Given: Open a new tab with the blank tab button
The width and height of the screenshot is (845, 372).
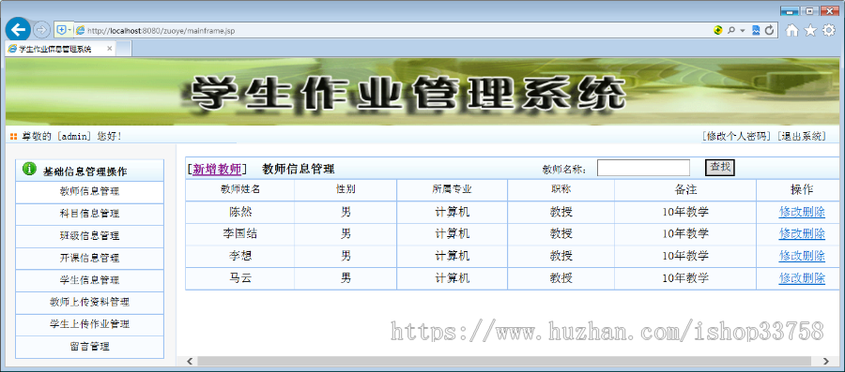Looking at the screenshot, I should (123, 49).
